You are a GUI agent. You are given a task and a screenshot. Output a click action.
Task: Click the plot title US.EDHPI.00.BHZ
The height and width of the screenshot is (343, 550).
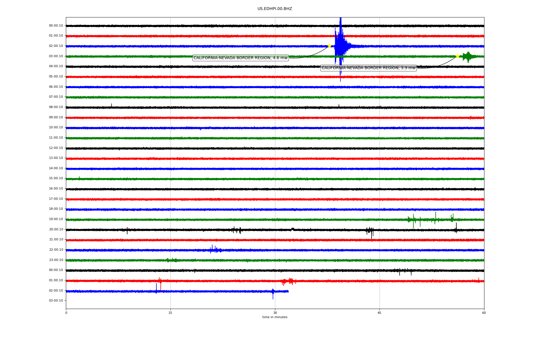click(275, 9)
